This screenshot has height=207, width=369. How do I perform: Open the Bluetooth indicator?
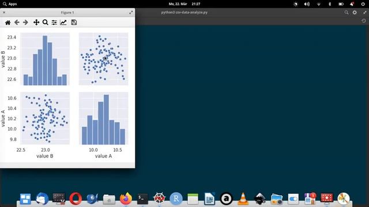click(x=330, y=4)
